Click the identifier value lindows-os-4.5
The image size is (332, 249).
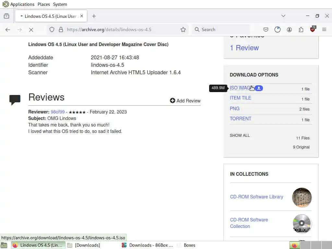click(107, 65)
